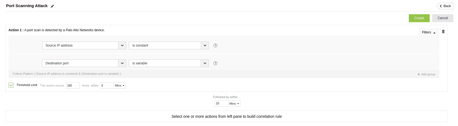Click the plus icon to add a group

[x=419, y=74]
